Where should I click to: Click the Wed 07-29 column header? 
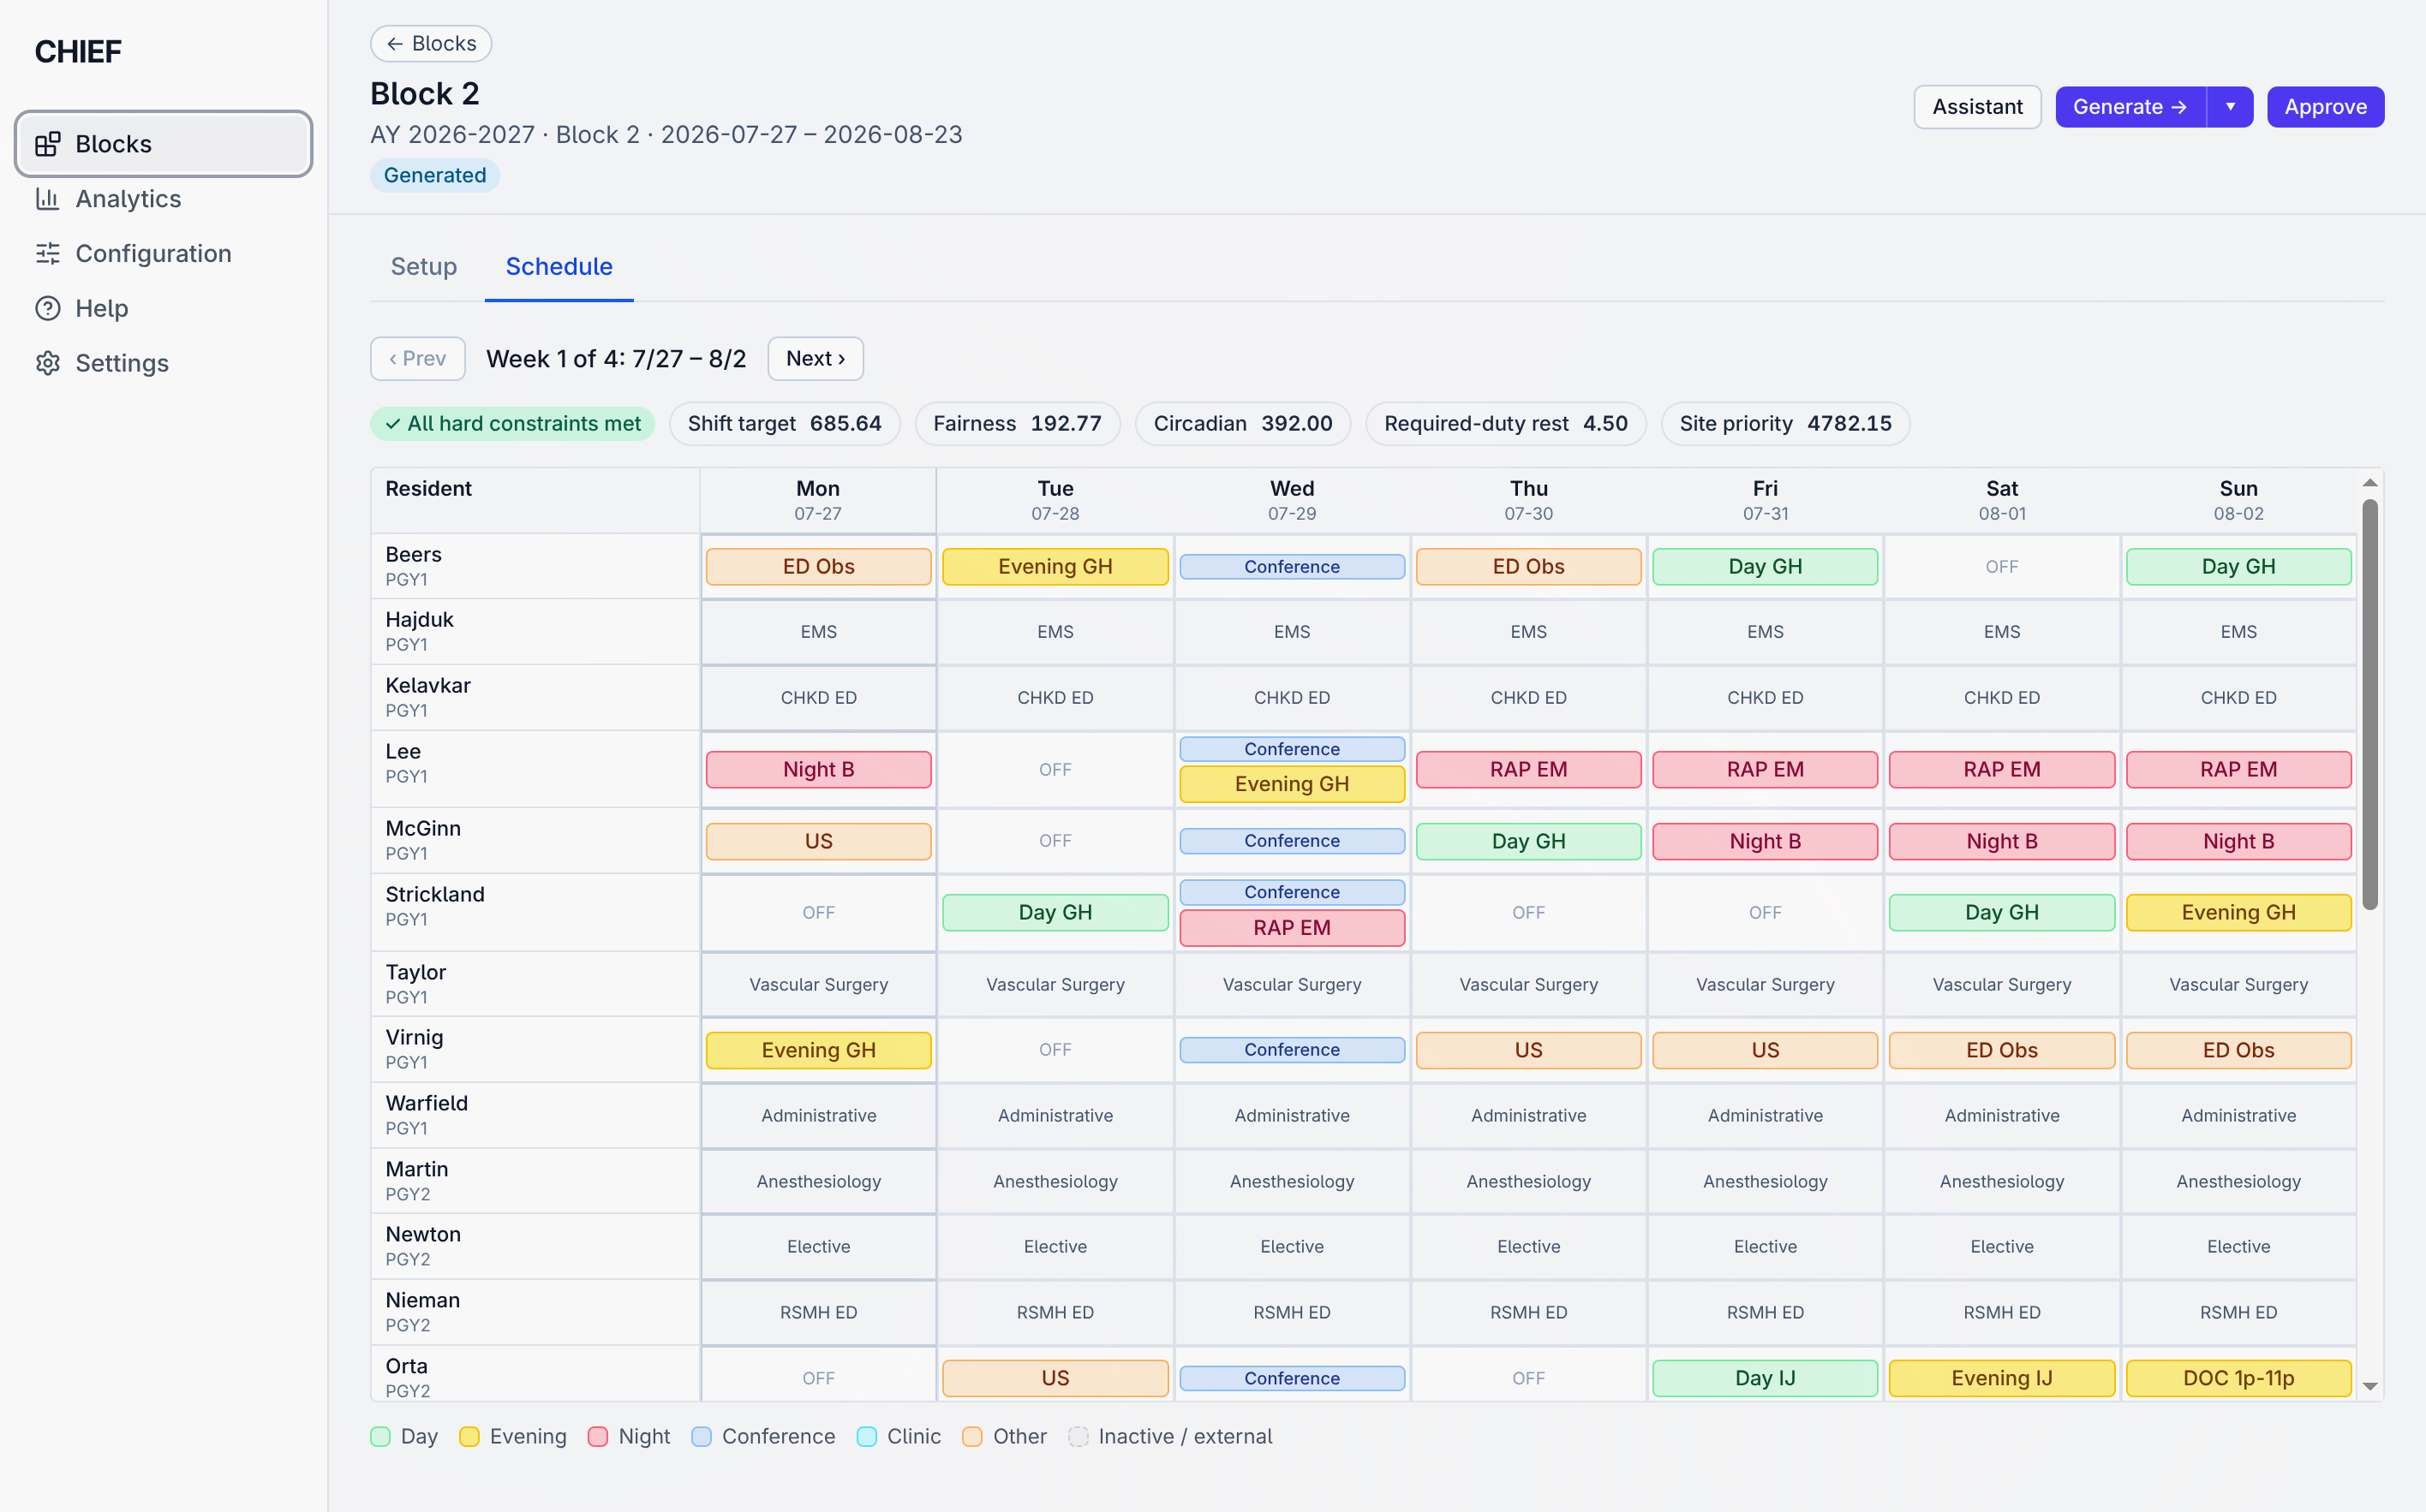pos(1292,500)
